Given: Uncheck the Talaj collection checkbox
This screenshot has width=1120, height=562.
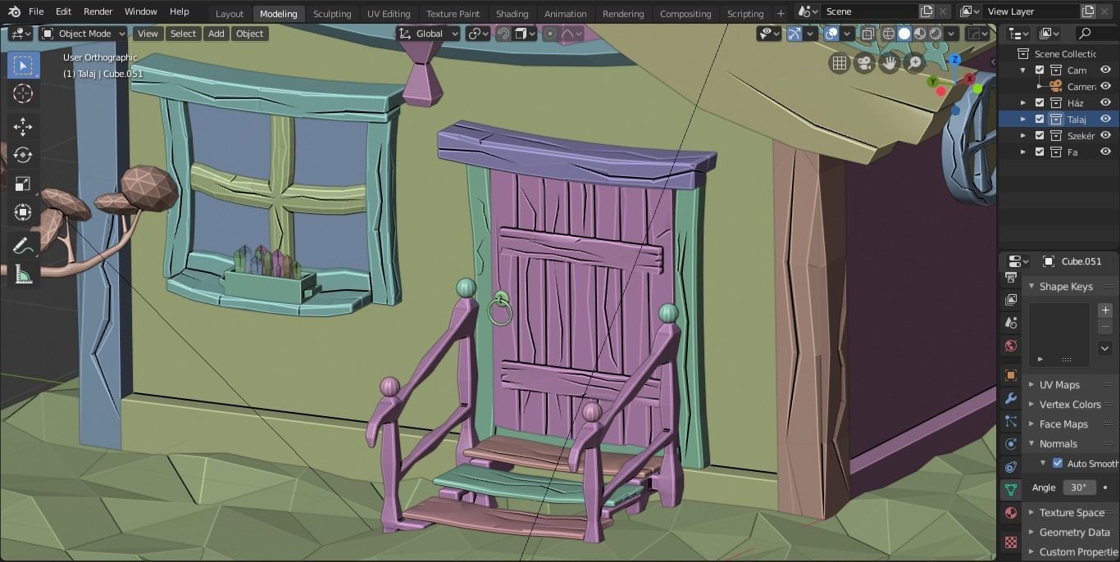Looking at the screenshot, I should coord(1040,120).
